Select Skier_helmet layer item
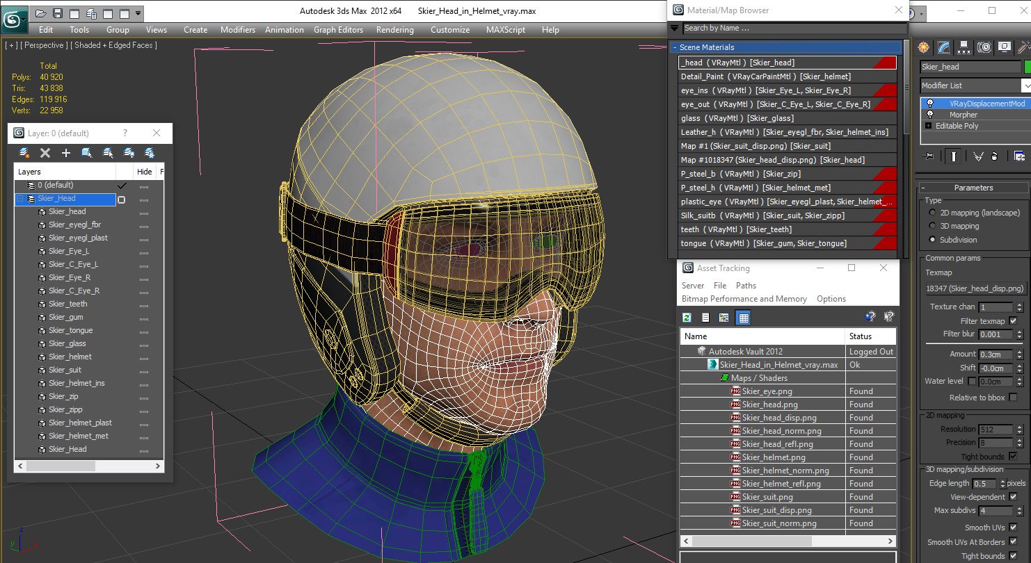 tap(70, 357)
